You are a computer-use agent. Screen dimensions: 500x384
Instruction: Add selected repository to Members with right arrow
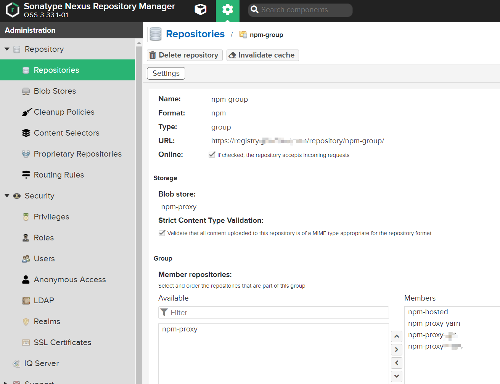point(397,350)
